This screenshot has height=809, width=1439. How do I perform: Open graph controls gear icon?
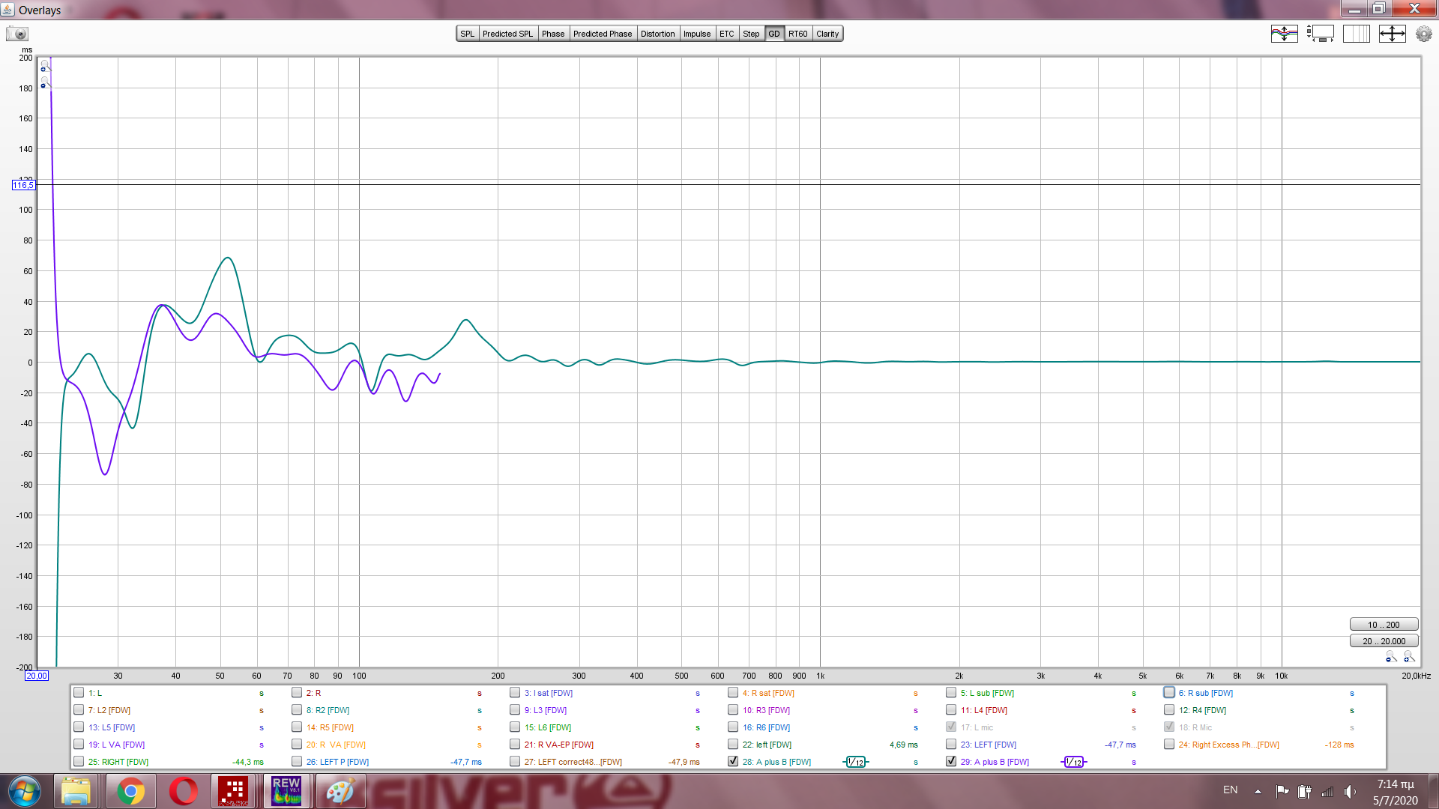pos(1423,34)
